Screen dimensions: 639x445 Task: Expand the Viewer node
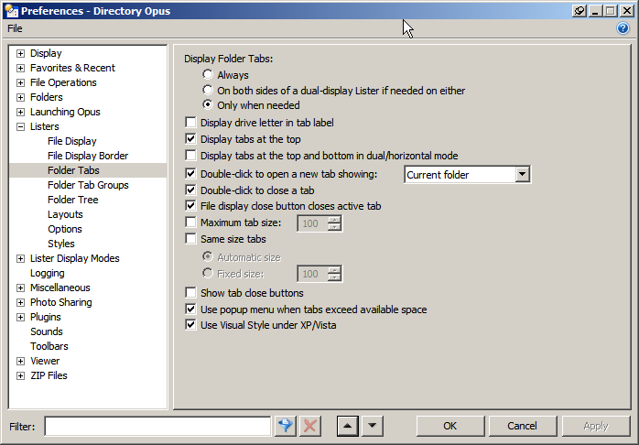pyautogui.click(x=20, y=361)
